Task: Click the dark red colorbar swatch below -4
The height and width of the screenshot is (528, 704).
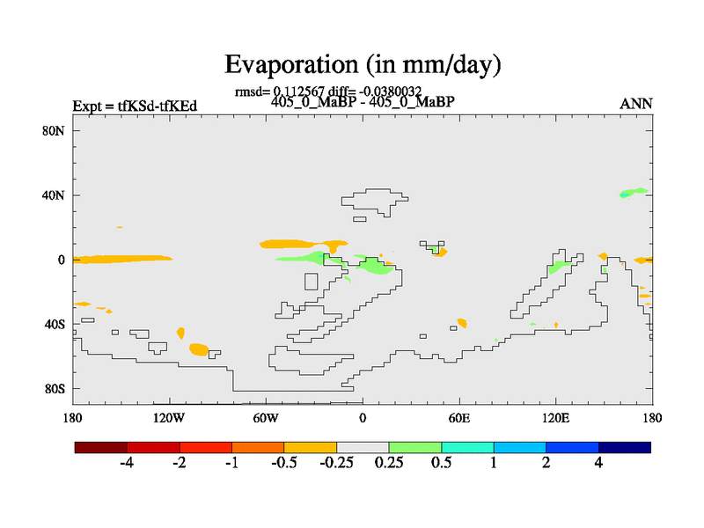Action: (101, 447)
